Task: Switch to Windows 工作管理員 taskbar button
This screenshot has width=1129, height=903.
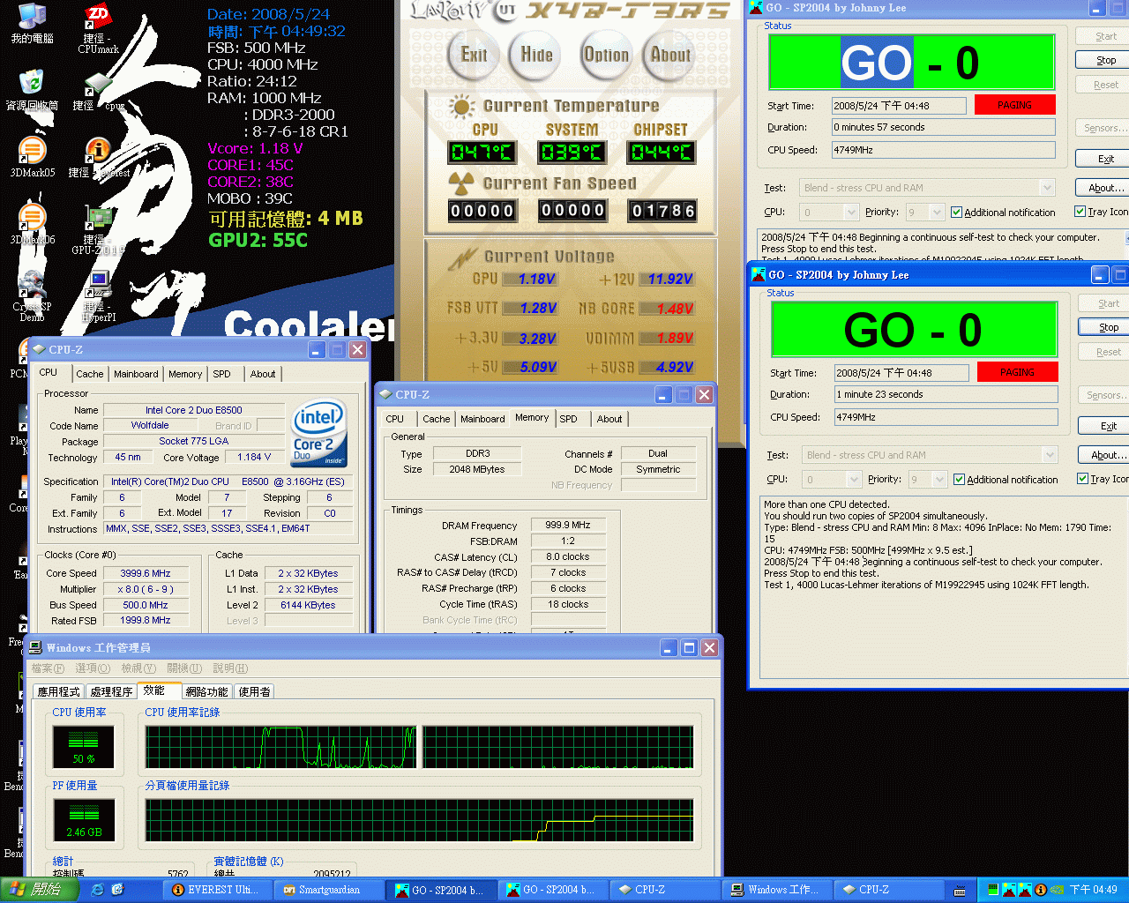Action: (776, 890)
